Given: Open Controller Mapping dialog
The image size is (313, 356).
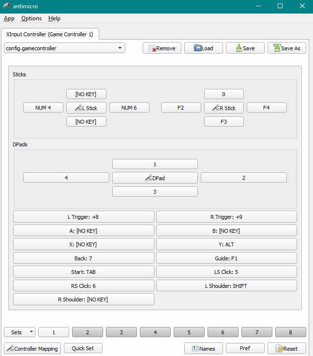Looking at the screenshot, I should click(32, 348).
